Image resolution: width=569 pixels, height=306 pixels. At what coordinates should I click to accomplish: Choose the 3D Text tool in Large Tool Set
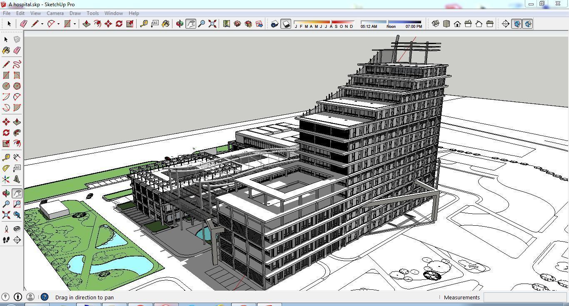tap(17, 179)
